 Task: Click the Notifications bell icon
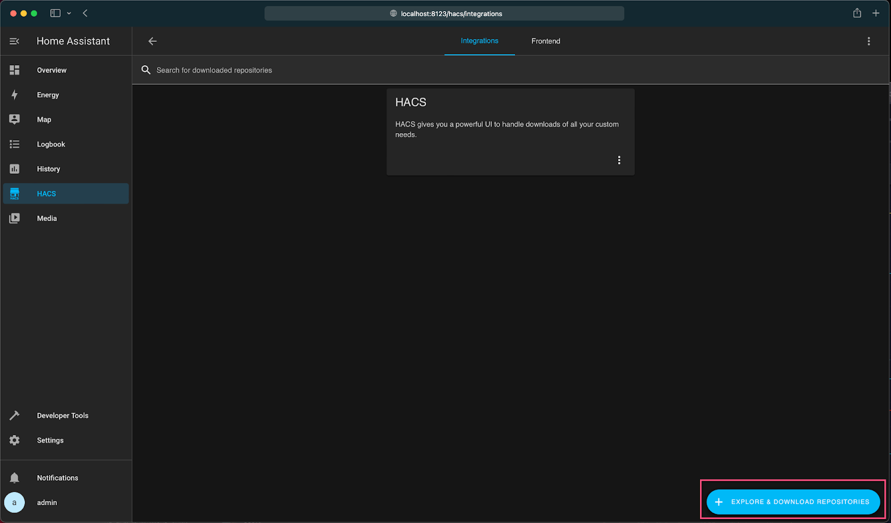14,478
